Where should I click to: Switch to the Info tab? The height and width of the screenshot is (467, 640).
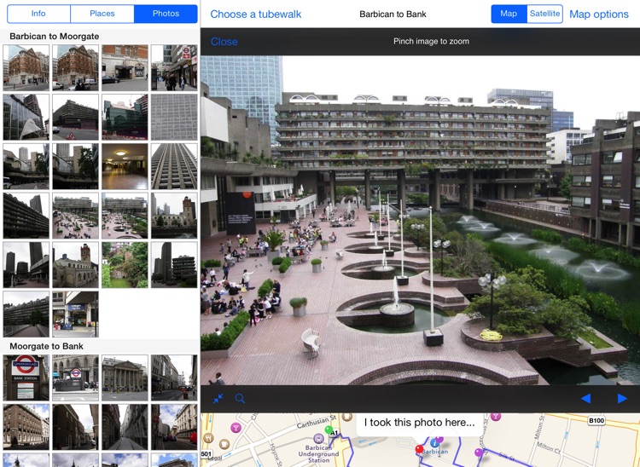38,14
